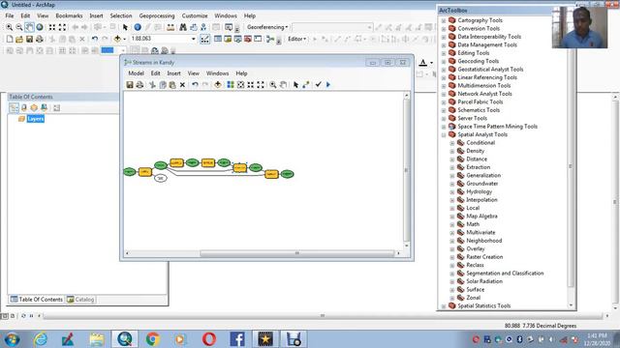This screenshot has width=620, height=348.
Task: Choose the Select arrow in ModelBuilder toolbar
Action: coord(295,85)
